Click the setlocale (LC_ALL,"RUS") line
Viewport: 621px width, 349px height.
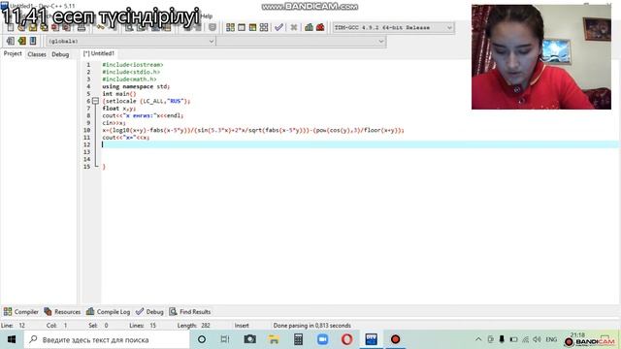(x=147, y=101)
